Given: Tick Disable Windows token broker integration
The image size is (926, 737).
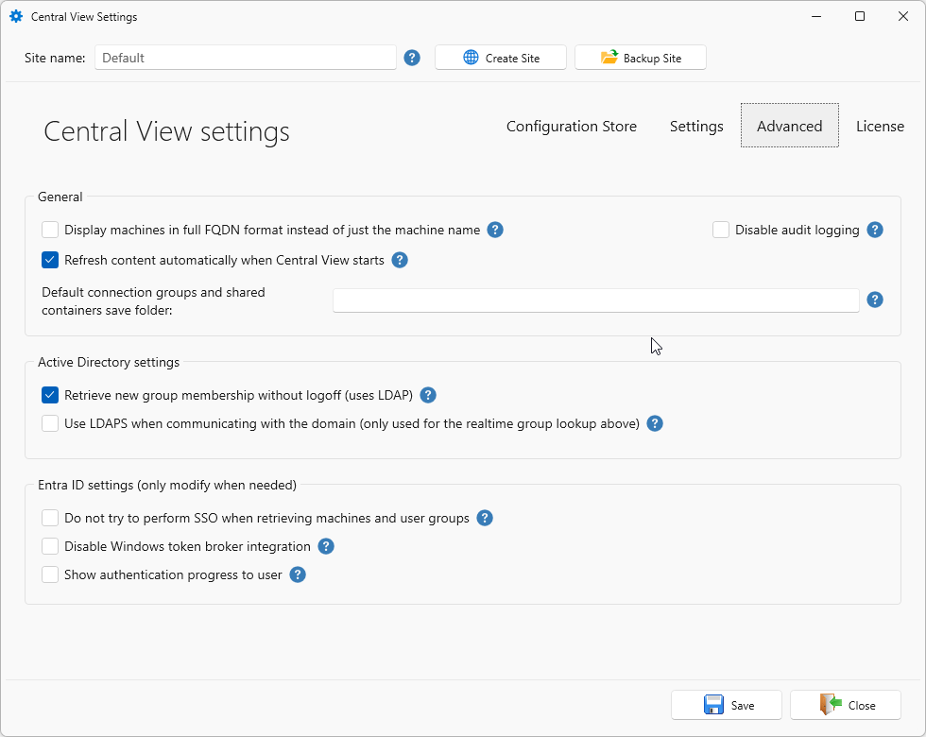Looking at the screenshot, I should pos(50,546).
